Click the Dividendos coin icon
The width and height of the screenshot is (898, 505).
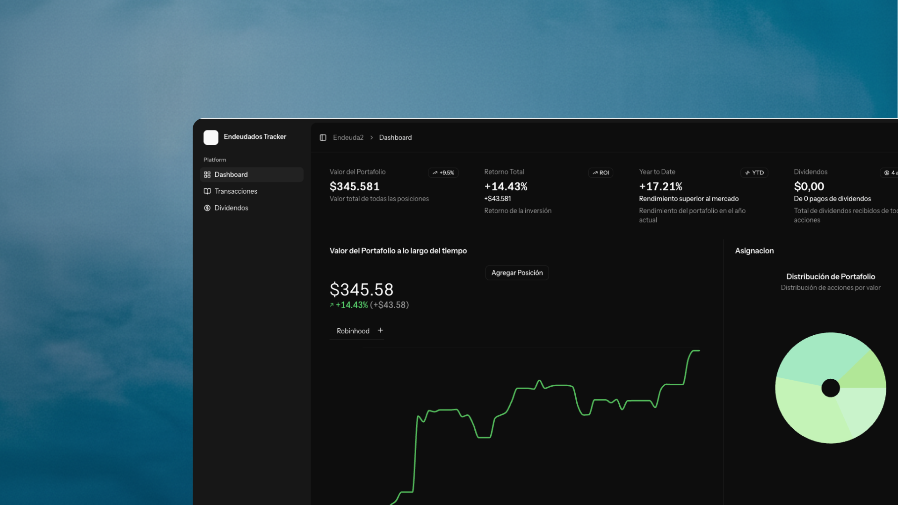[x=207, y=208]
